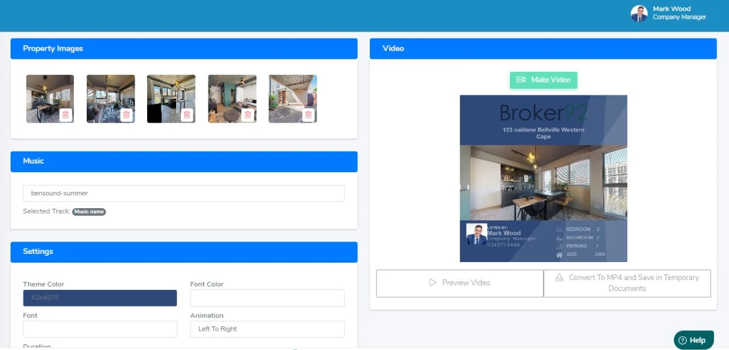This screenshot has height=350, width=729.
Task: Click Preview Video button
Action: tap(460, 283)
